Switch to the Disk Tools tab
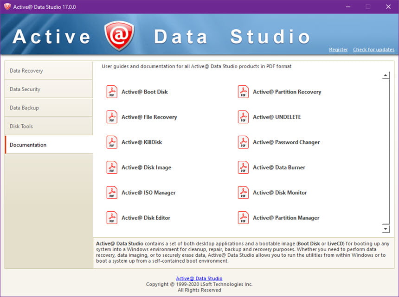399x297 pixels. (x=49, y=126)
